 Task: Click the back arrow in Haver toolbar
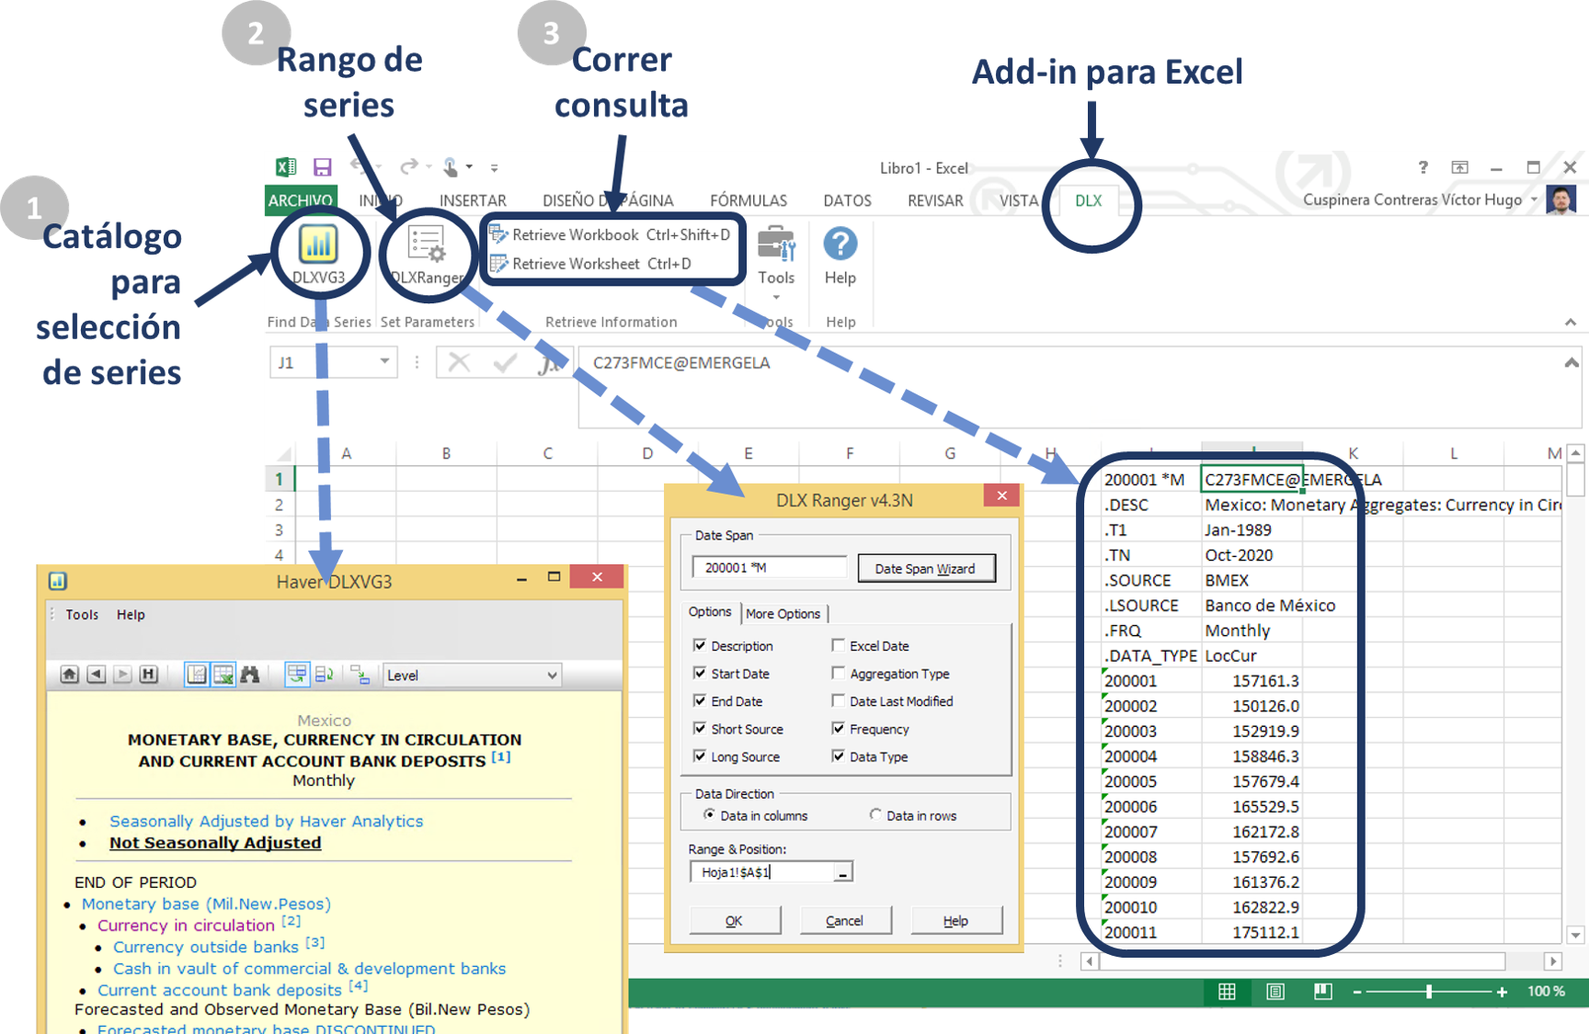[96, 675]
